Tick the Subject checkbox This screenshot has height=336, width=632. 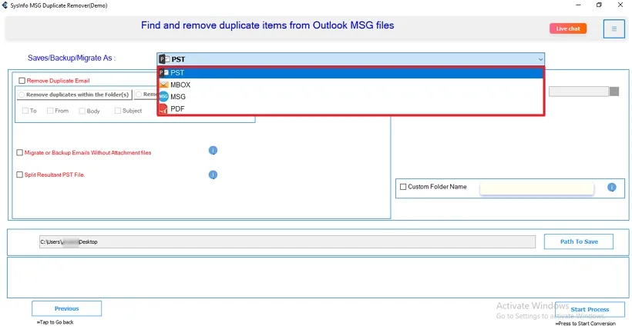[x=118, y=111]
